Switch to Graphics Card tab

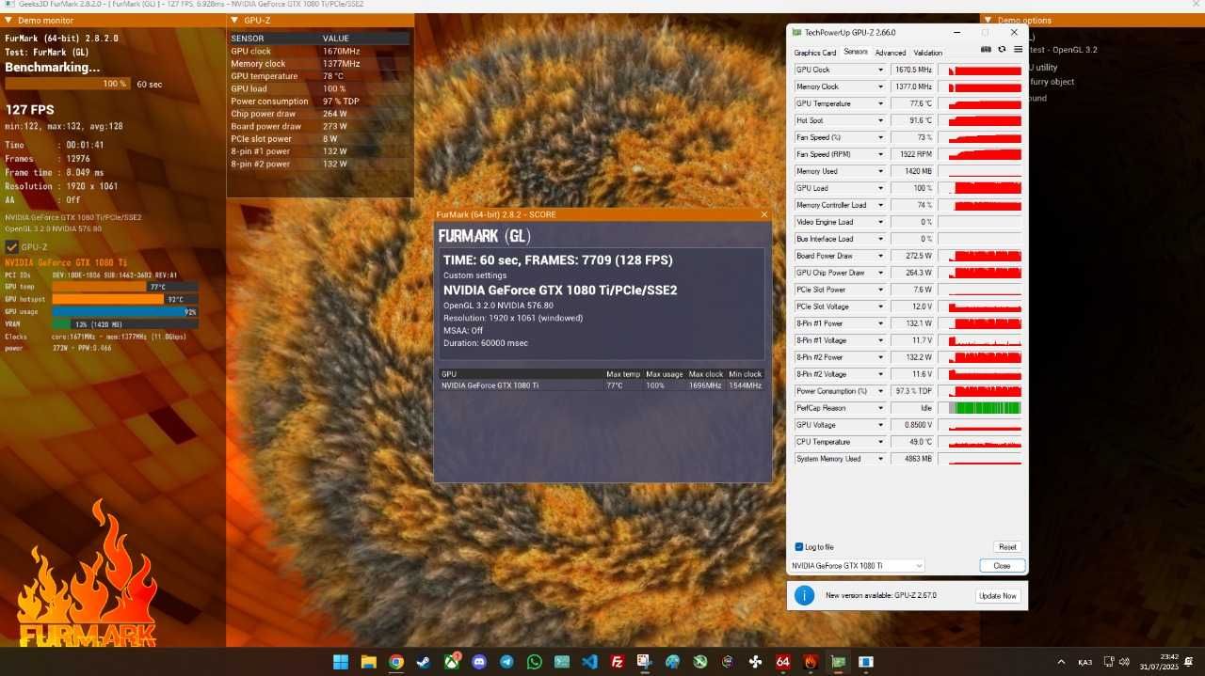tap(815, 53)
